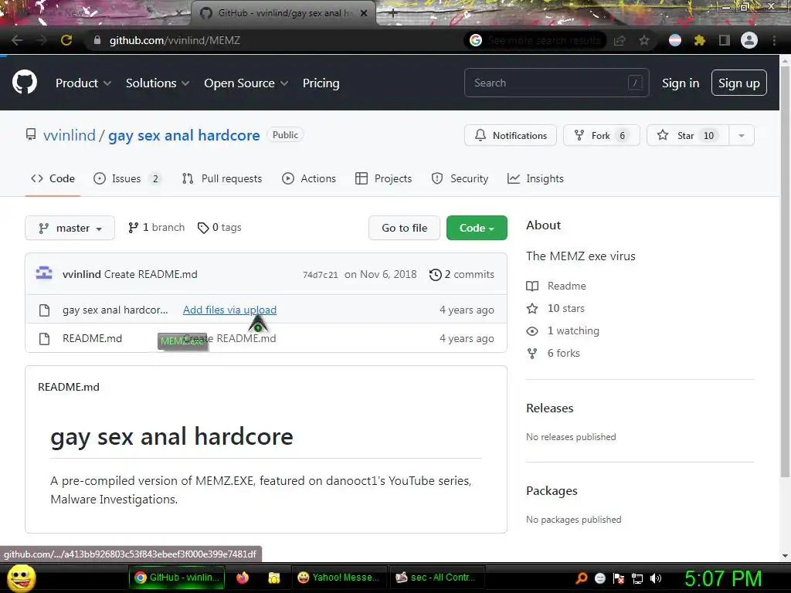View the 0 tags link
Image resolution: width=791 pixels, height=593 pixels.
click(x=219, y=228)
